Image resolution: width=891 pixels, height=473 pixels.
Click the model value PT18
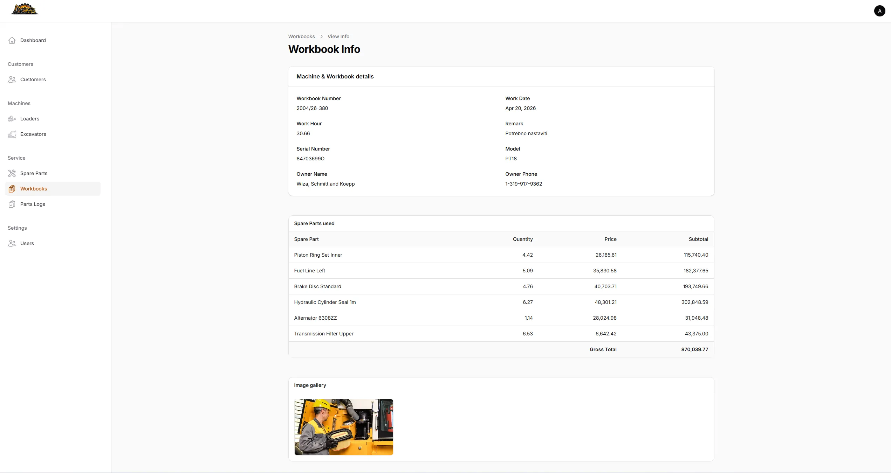pyautogui.click(x=511, y=159)
